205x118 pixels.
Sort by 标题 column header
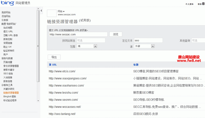pyautogui.click(x=136, y=65)
